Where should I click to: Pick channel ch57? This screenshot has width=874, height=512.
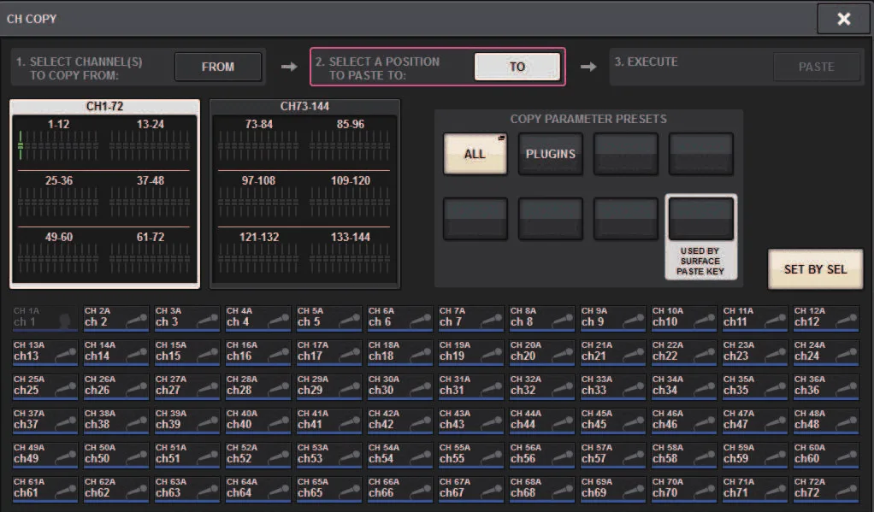pos(613,454)
